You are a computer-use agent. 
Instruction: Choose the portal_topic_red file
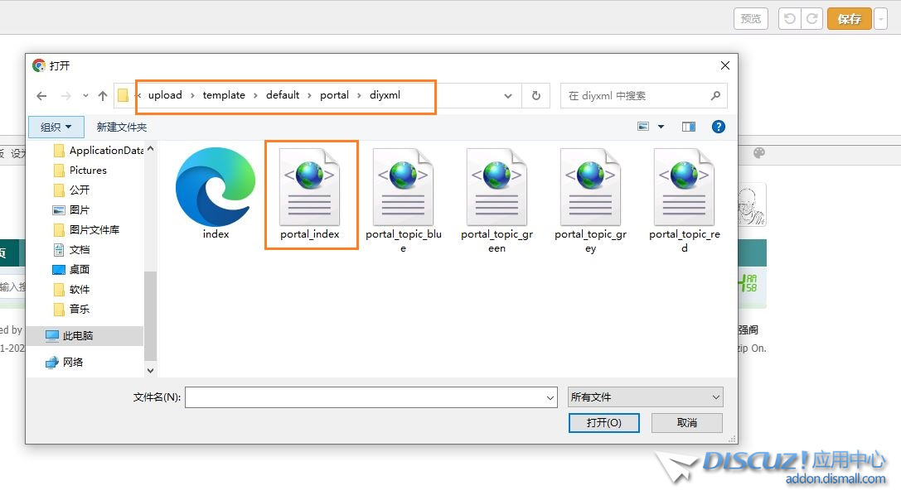[x=684, y=188]
